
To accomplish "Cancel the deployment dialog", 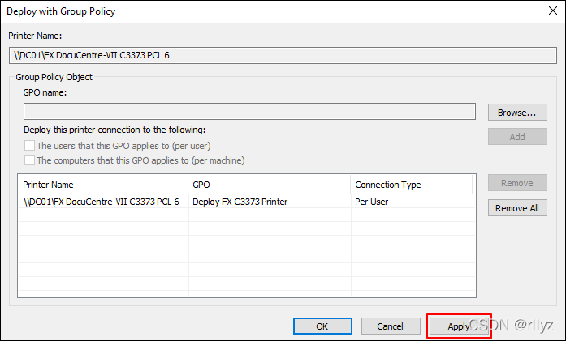I will [391, 326].
